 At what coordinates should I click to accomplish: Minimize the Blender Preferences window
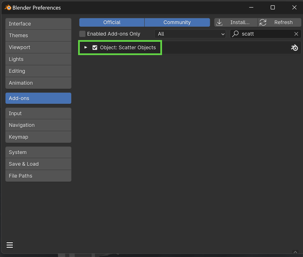[x=251, y=8]
